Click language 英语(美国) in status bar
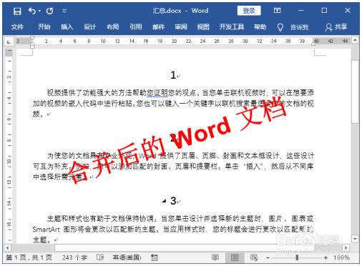This screenshot has height=266, width=362. pos(127,257)
